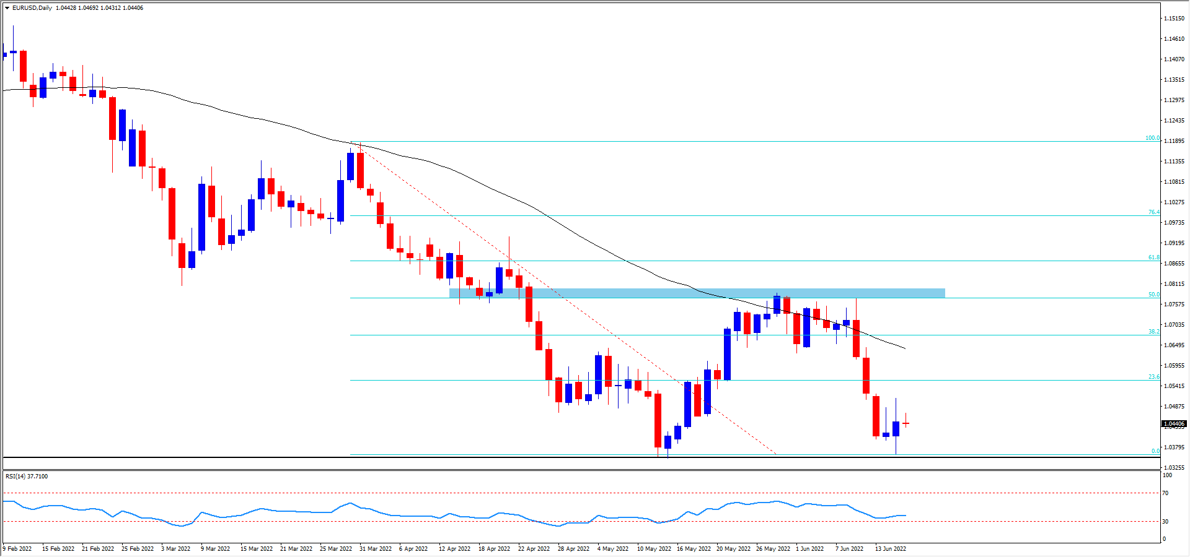The width and height of the screenshot is (1190, 557).
Task: Click the 100.0 Fibonacci level label
Action: 1152,138
